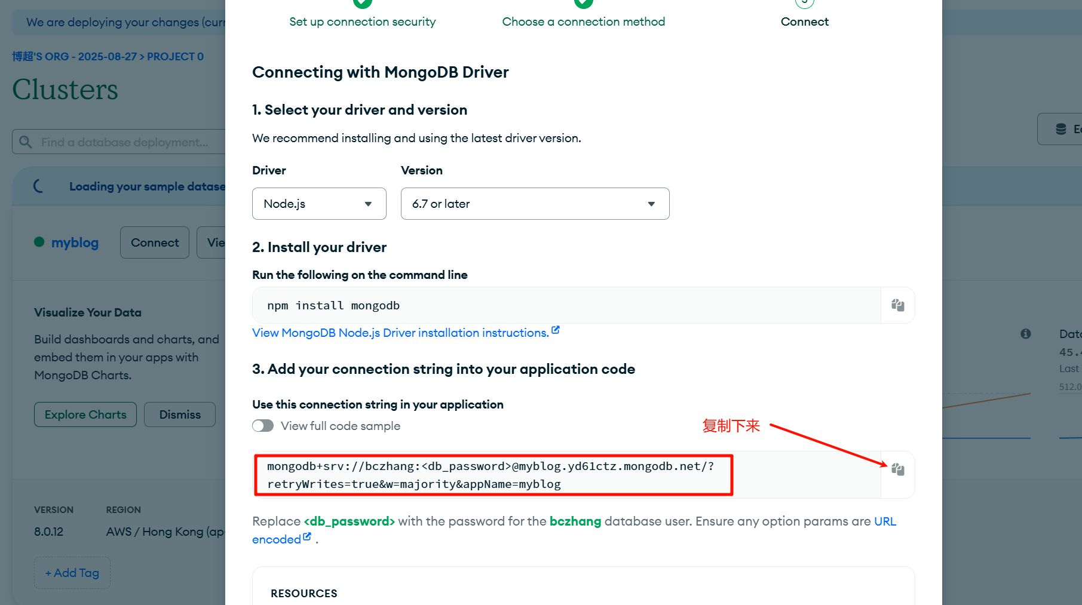Click the Explore Charts button

point(85,414)
